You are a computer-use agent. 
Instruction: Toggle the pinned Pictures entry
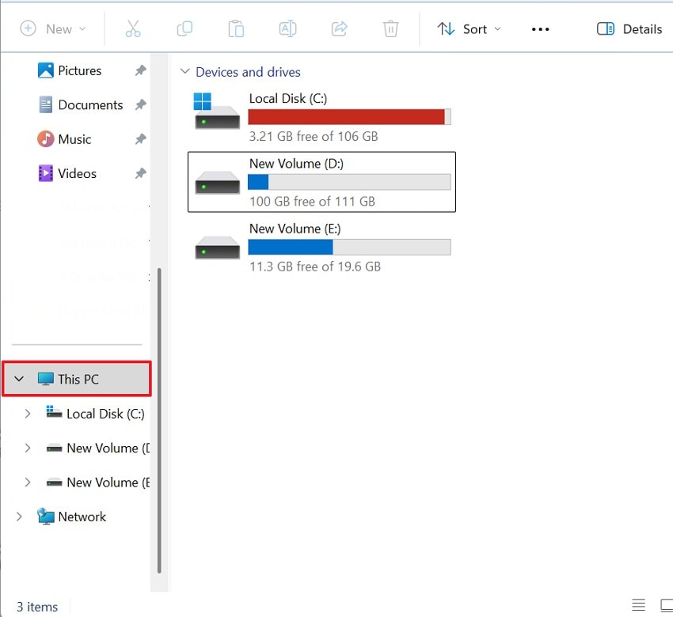tap(139, 70)
